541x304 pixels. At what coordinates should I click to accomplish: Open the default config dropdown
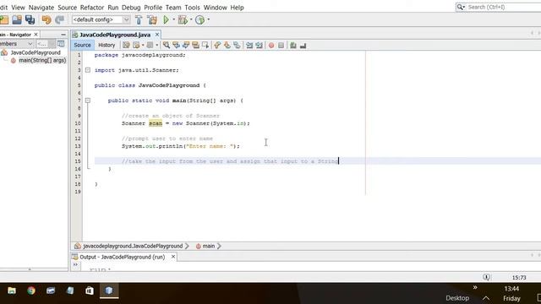coord(101,19)
